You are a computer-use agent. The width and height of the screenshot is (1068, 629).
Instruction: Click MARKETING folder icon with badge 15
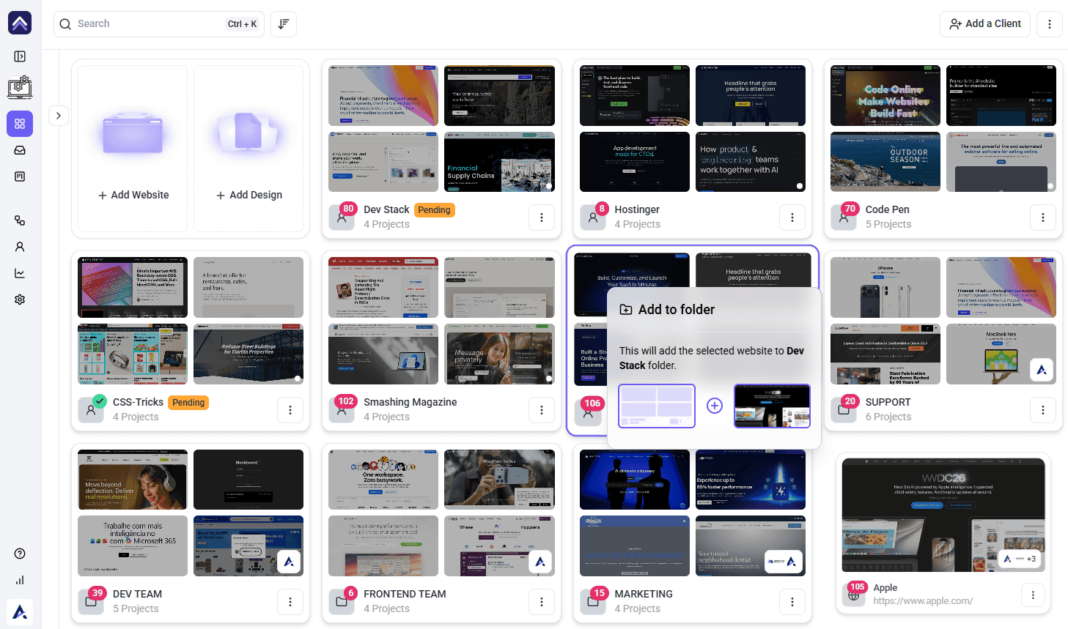[592, 602]
